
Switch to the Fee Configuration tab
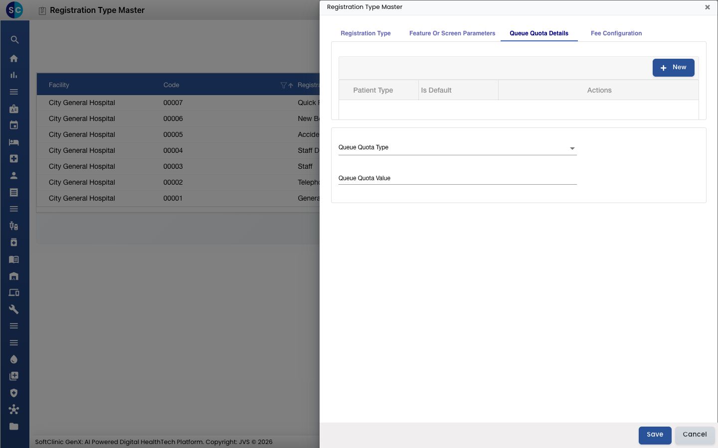(616, 33)
